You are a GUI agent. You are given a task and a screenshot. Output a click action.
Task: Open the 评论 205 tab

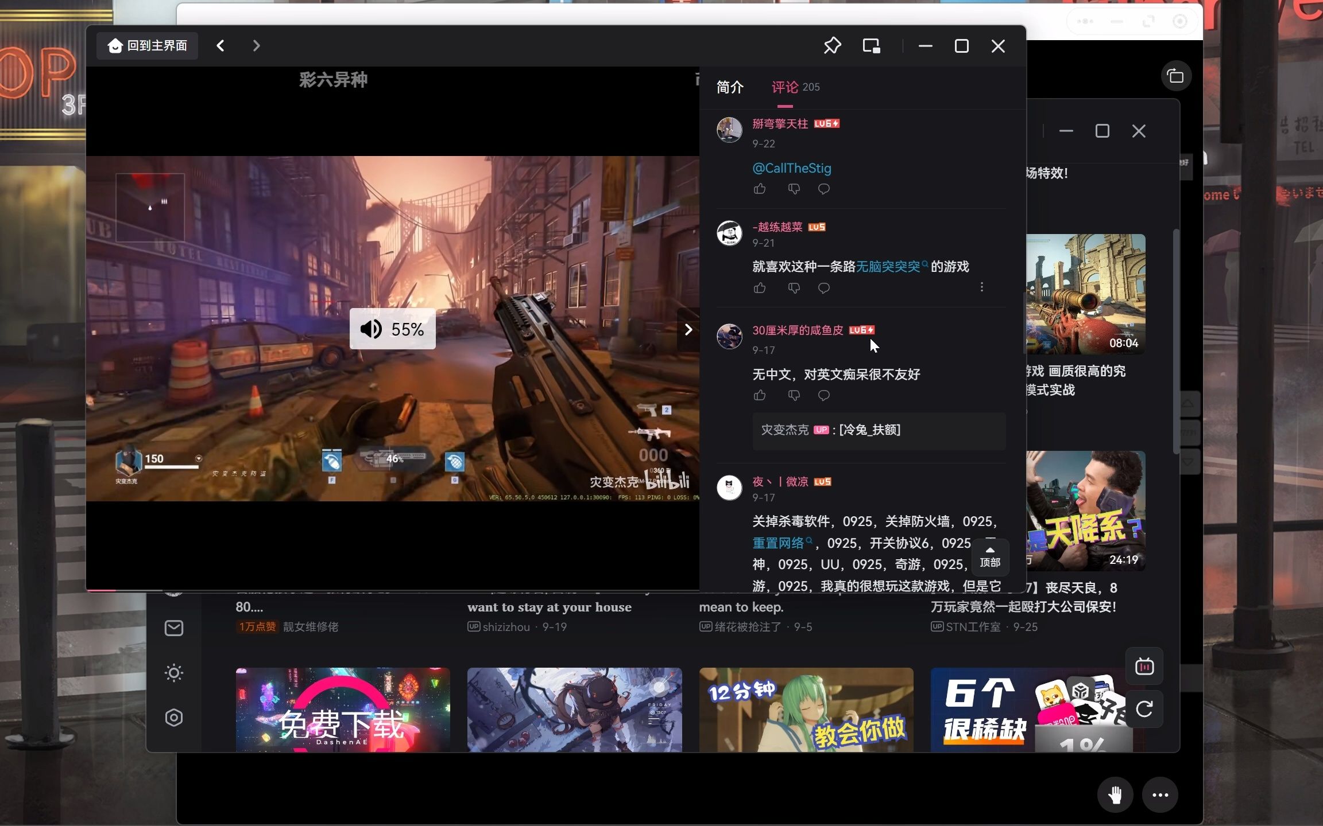click(795, 87)
